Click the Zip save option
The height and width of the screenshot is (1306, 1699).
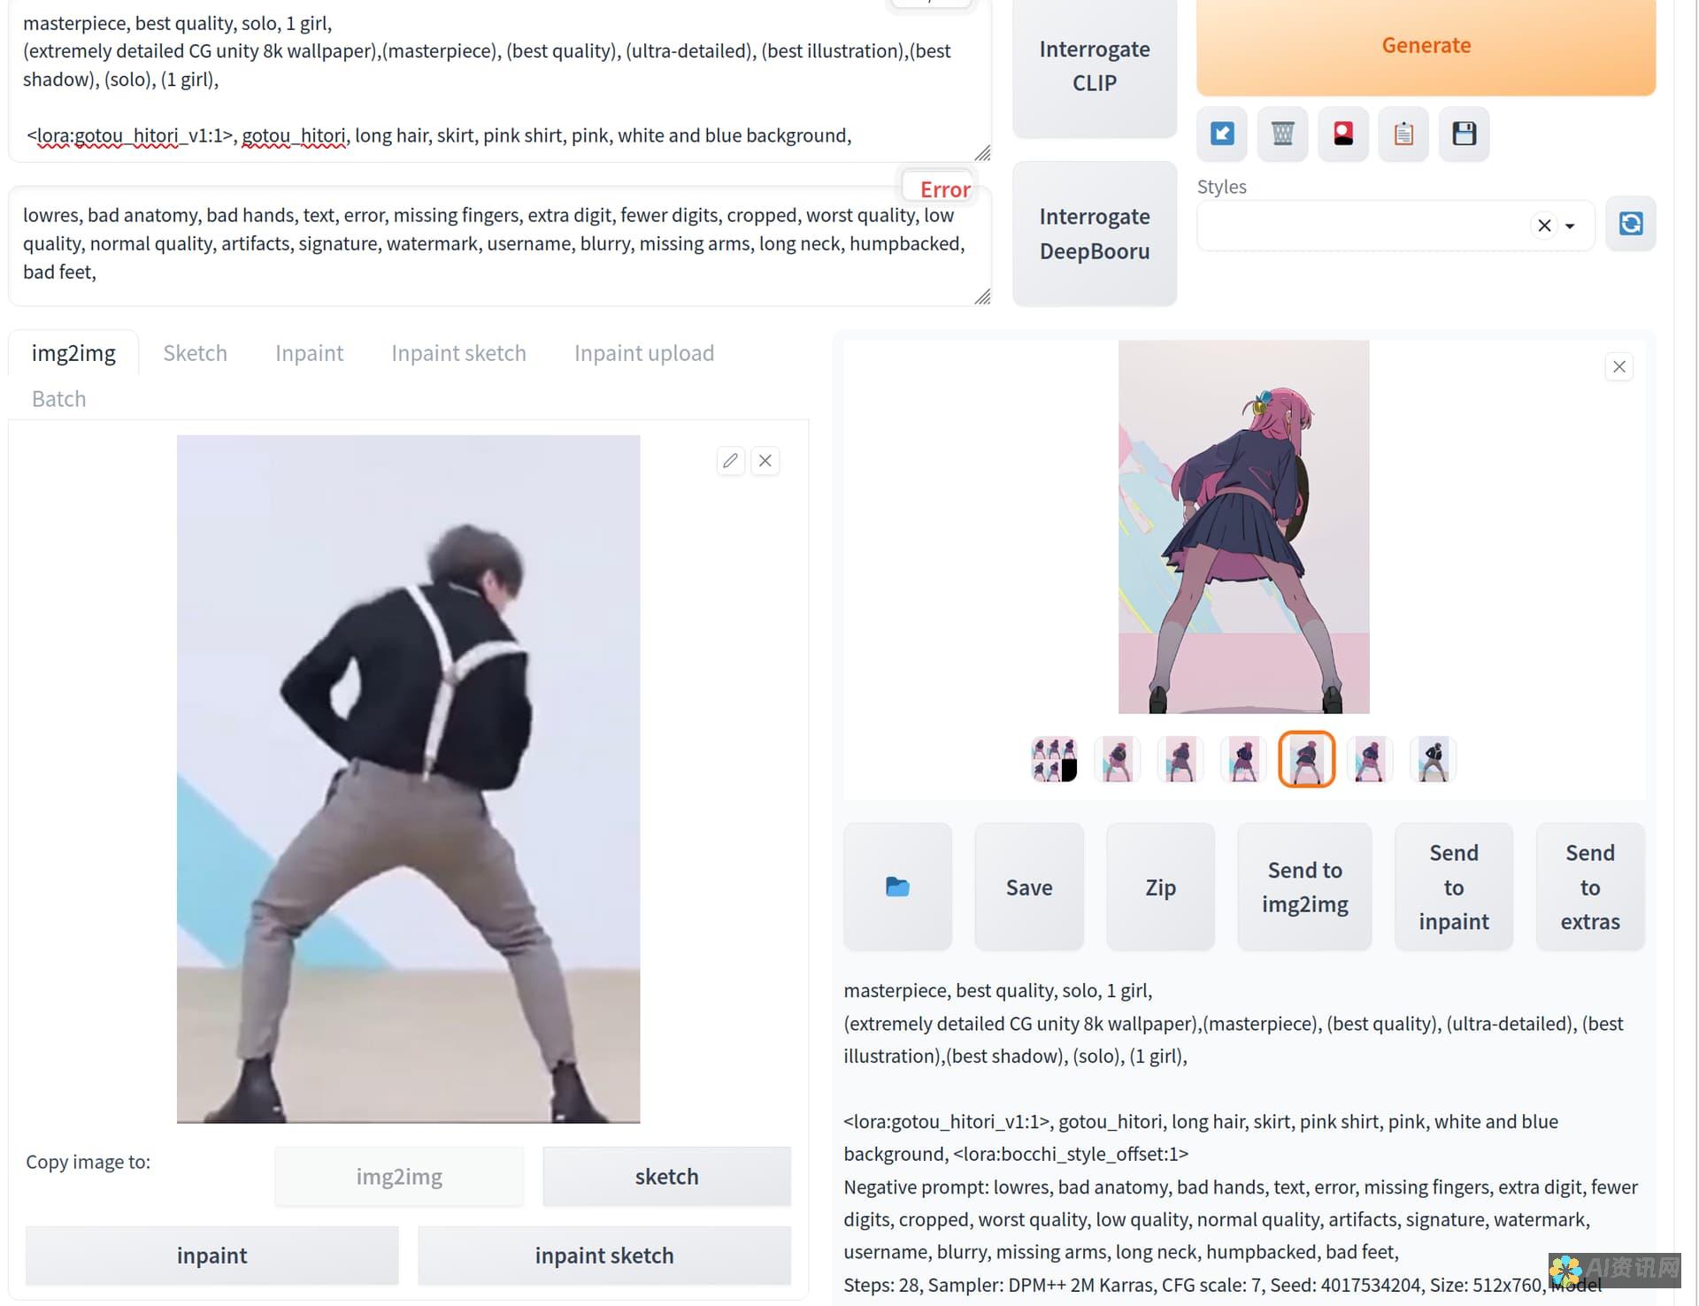(1160, 885)
